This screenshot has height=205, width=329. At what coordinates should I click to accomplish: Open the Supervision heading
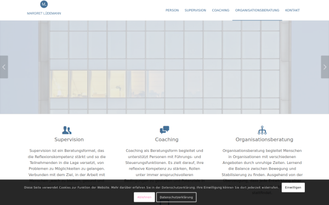click(x=69, y=139)
